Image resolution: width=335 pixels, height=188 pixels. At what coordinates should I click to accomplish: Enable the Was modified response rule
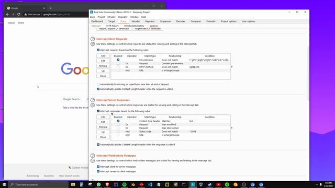pos(118,124)
